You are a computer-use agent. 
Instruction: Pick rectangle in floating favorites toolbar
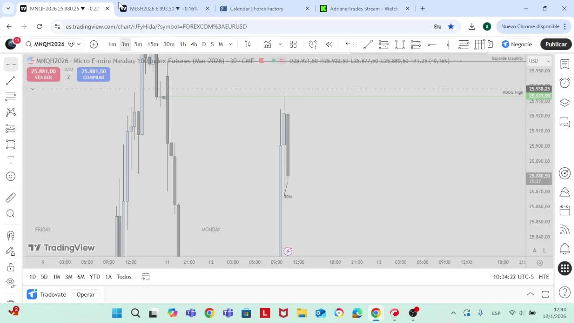400,44
